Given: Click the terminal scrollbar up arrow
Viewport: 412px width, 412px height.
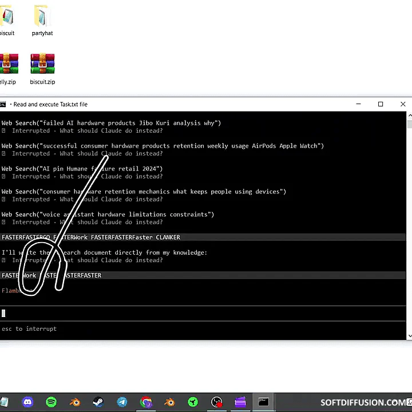Looking at the screenshot, I should (409, 116).
